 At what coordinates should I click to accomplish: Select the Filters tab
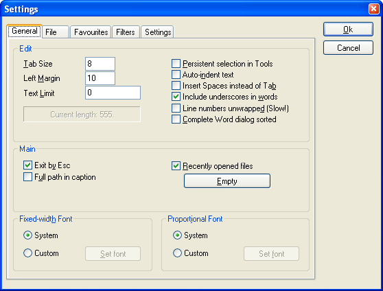coord(126,32)
